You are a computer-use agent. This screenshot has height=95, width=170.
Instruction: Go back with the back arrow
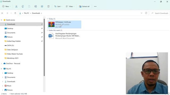[x=2, y=13]
